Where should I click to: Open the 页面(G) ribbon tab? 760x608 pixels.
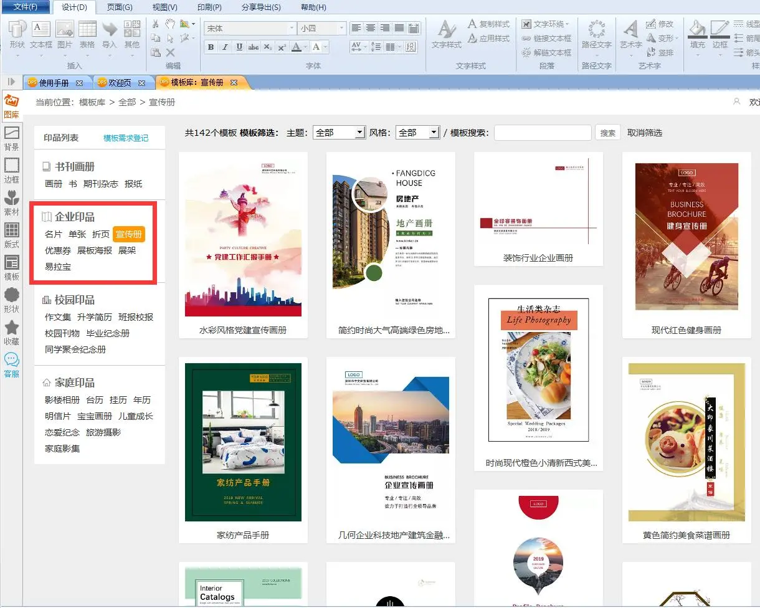[x=120, y=7]
